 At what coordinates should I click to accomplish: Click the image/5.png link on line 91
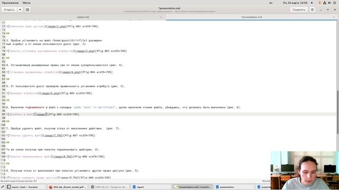point(50,93)
